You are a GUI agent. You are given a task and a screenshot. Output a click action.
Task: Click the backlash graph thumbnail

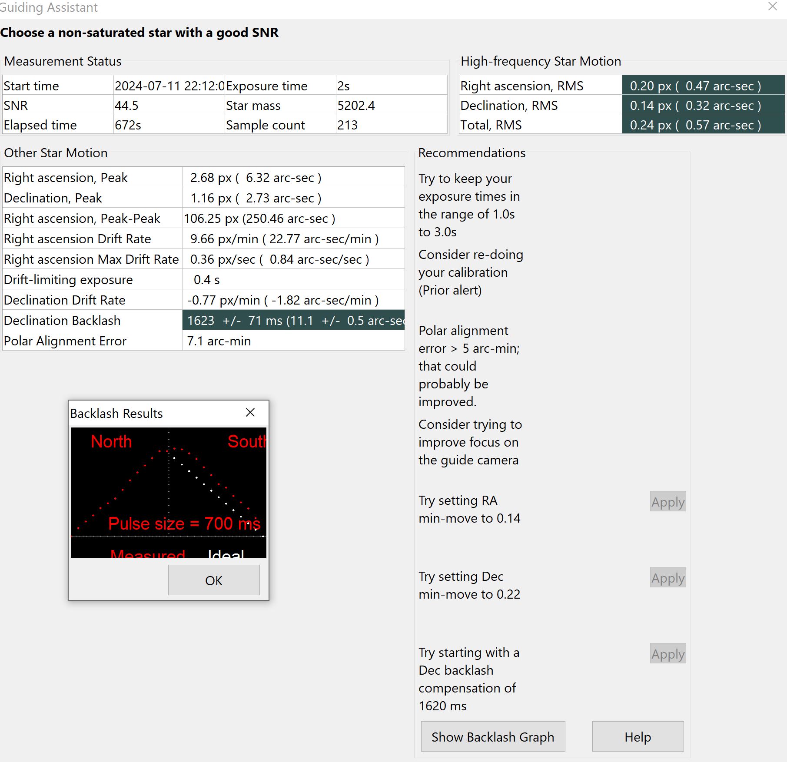tap(169, 493)
